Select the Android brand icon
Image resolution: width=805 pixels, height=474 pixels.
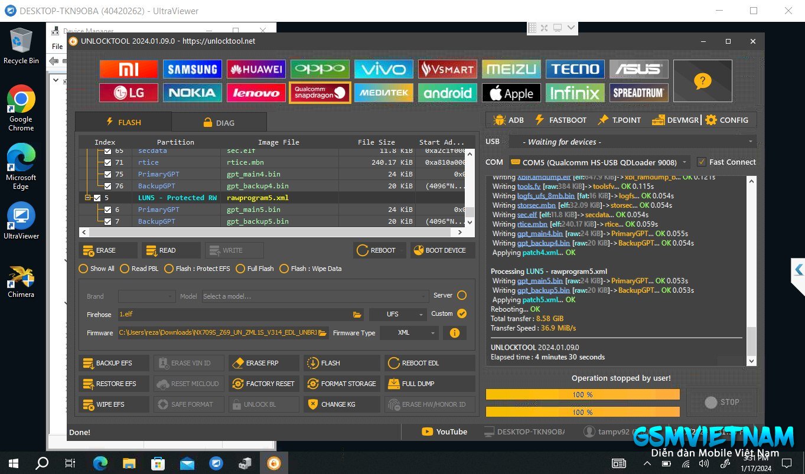(x=448, y=93)
